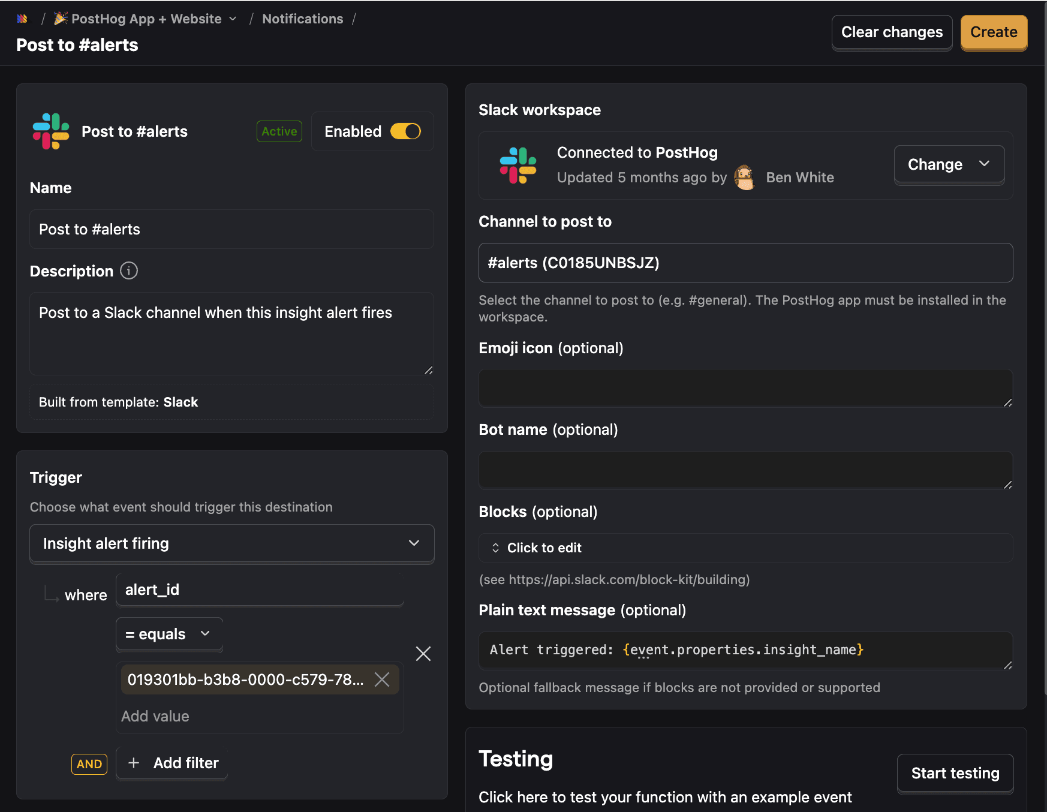Expand the Blocks Click to edit section
This screenshot has height=812, width=1047.
click(x=745, y=548)
